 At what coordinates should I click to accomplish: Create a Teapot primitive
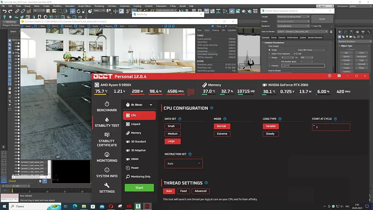pyautogui.click(x=346, y=68)
